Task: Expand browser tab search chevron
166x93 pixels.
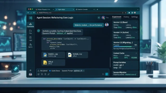Action: coord(138,10)
